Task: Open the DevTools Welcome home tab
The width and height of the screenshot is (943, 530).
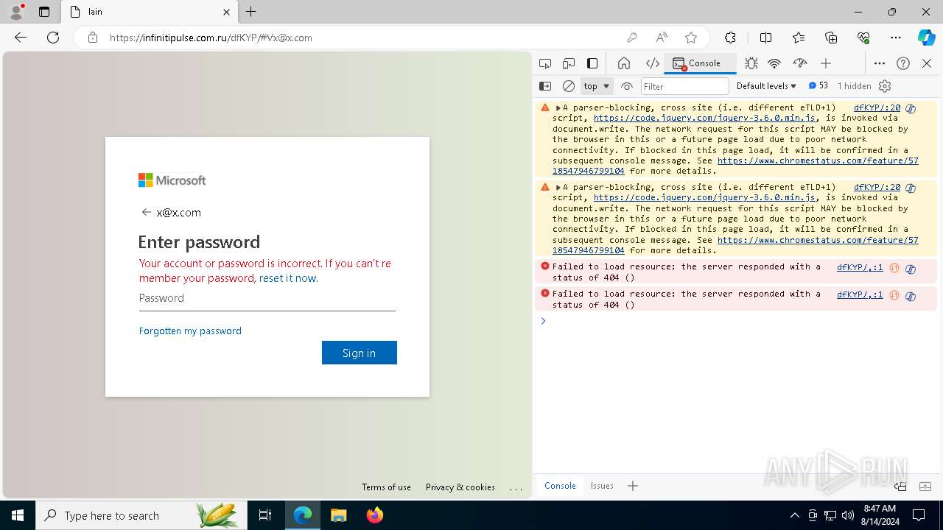Action: click(x=624, y=63)
